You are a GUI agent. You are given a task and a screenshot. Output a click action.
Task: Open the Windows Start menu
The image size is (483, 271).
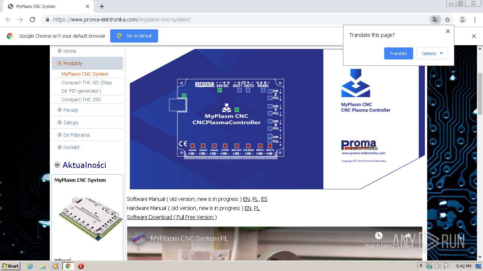coord(10,266)
